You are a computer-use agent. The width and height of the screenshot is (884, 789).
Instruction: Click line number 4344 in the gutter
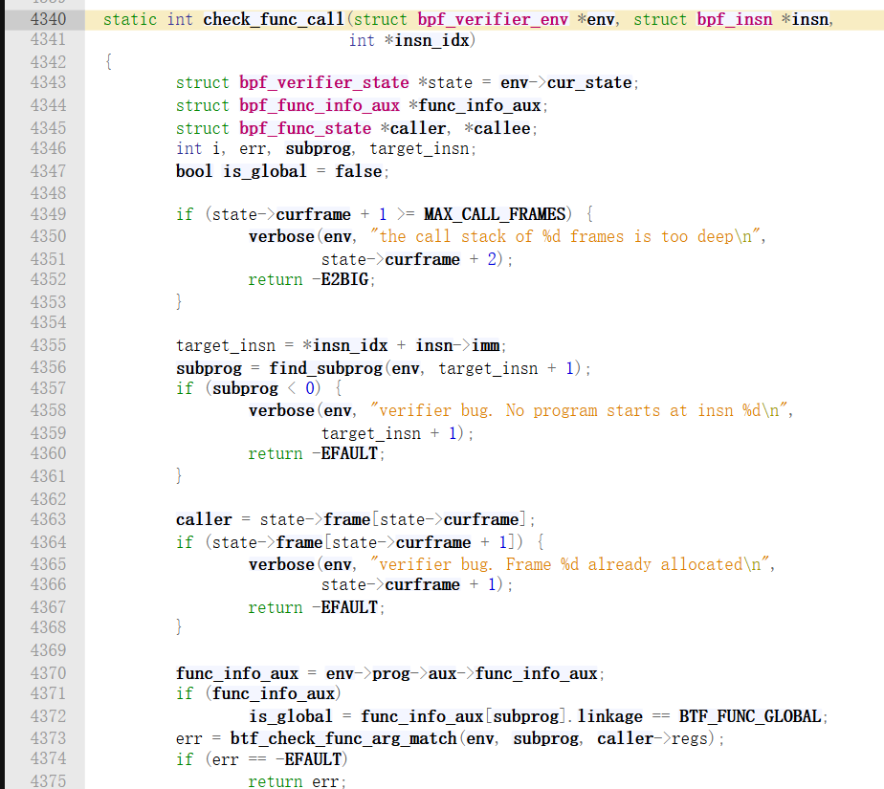tap(49, 105)
